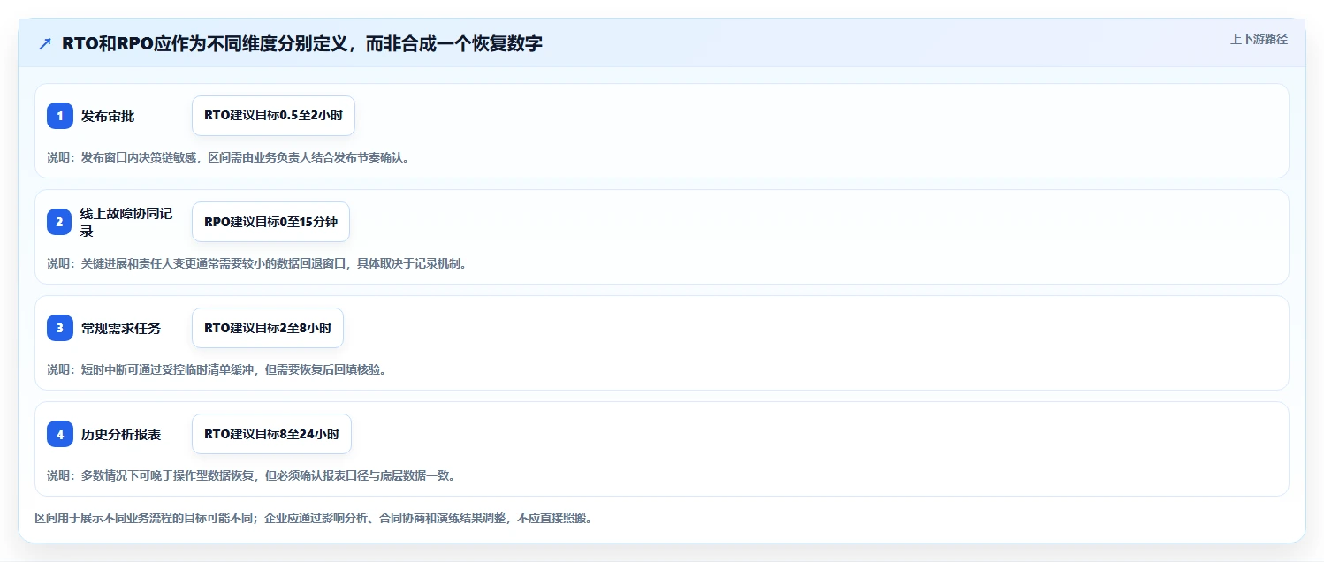Image resolution: width=1324 pixels, height=562 pixels.
Task: Click the 上下游路径 label
Action: (1259, 39)
